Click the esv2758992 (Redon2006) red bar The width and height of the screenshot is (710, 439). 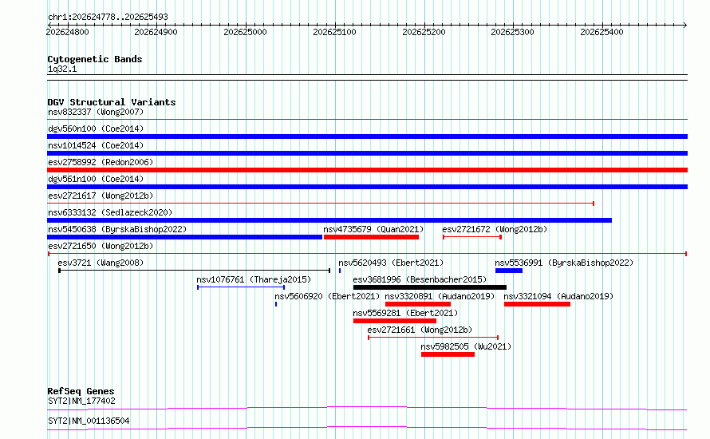click(367, 170)
